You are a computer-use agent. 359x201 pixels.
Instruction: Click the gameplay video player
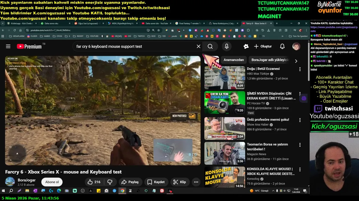(x=103, y=111)
